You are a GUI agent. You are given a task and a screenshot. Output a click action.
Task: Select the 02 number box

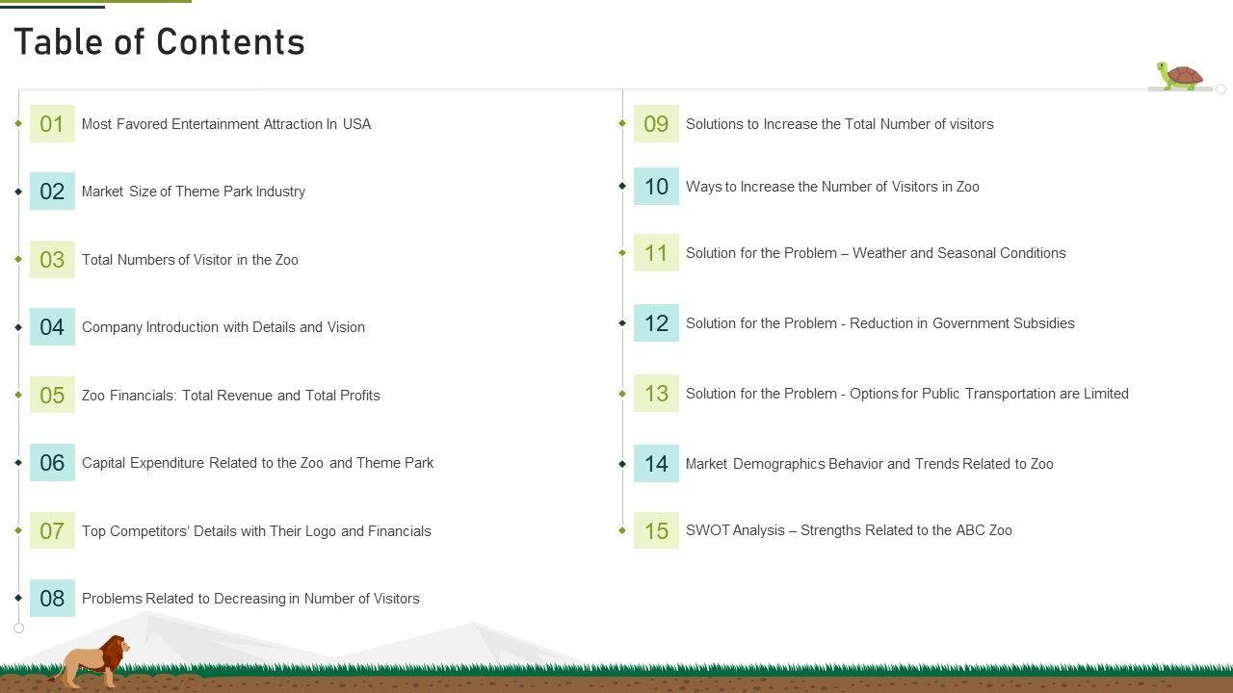coord(52,192)
